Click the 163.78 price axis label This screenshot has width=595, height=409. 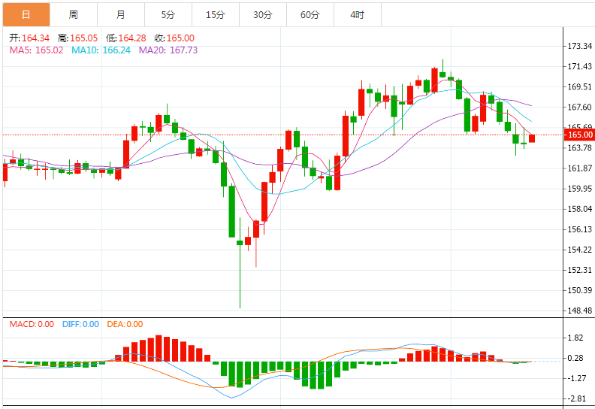pos(579,147)
